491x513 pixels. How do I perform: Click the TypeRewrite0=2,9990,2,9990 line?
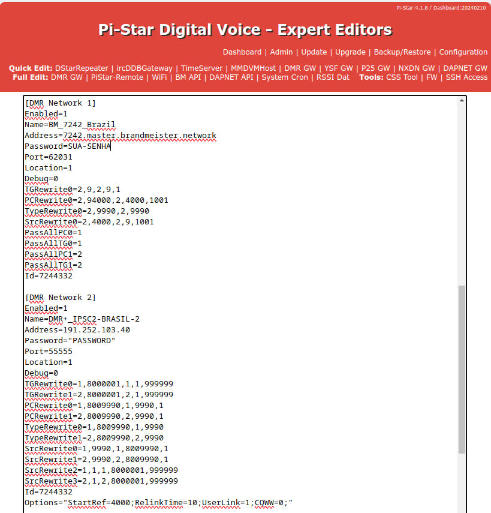click(x=87, y=211)
